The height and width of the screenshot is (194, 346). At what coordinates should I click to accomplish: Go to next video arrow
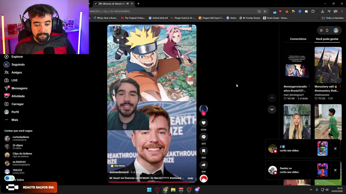pyautogui.click(x=272, y=109)
